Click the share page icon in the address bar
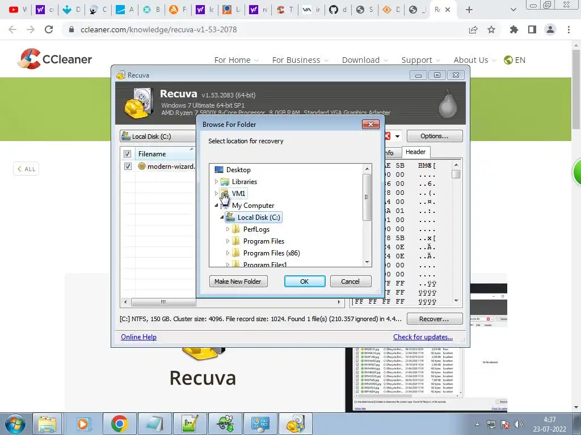 click(x=473, y=29)
